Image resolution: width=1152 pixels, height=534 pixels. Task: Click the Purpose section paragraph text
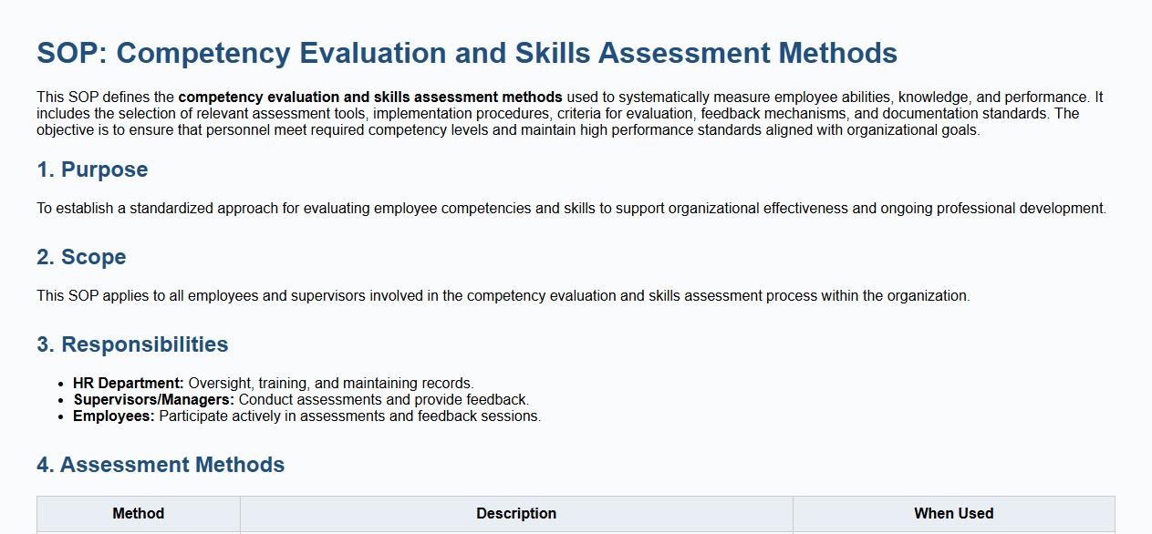coord(571,209)
